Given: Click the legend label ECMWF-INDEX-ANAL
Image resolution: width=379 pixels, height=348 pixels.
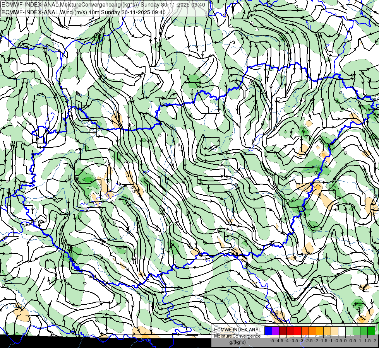Looking at the screenshot, I should point(237,330).
